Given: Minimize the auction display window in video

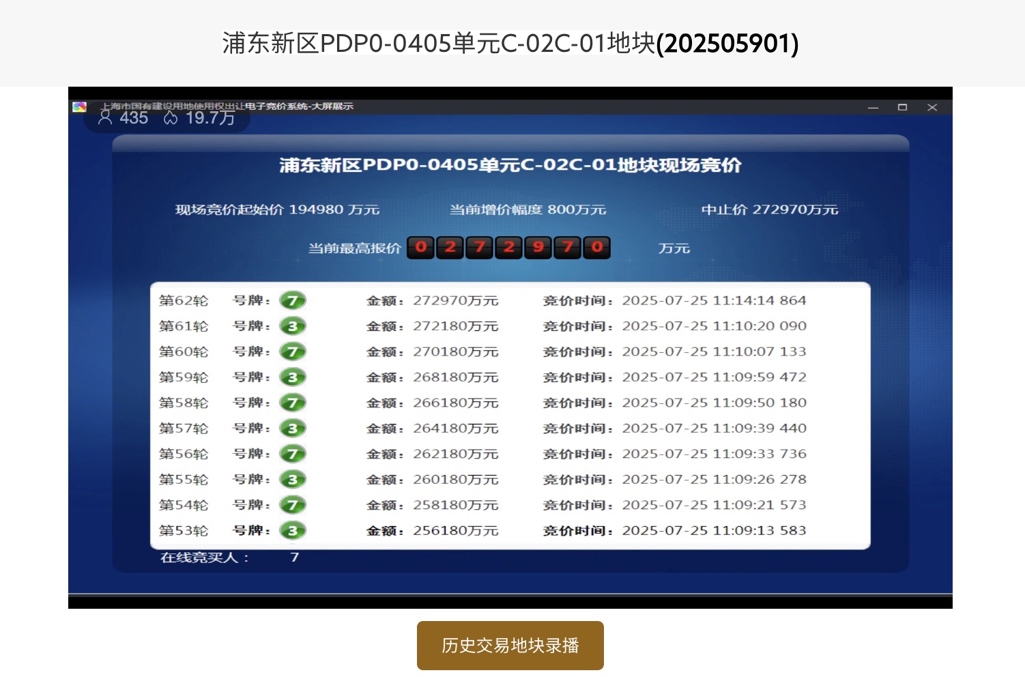Looking at the screenshot, I should pos(873,108).
